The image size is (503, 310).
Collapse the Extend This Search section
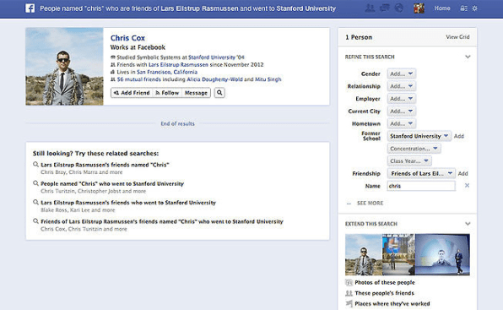tap(468, 224)
